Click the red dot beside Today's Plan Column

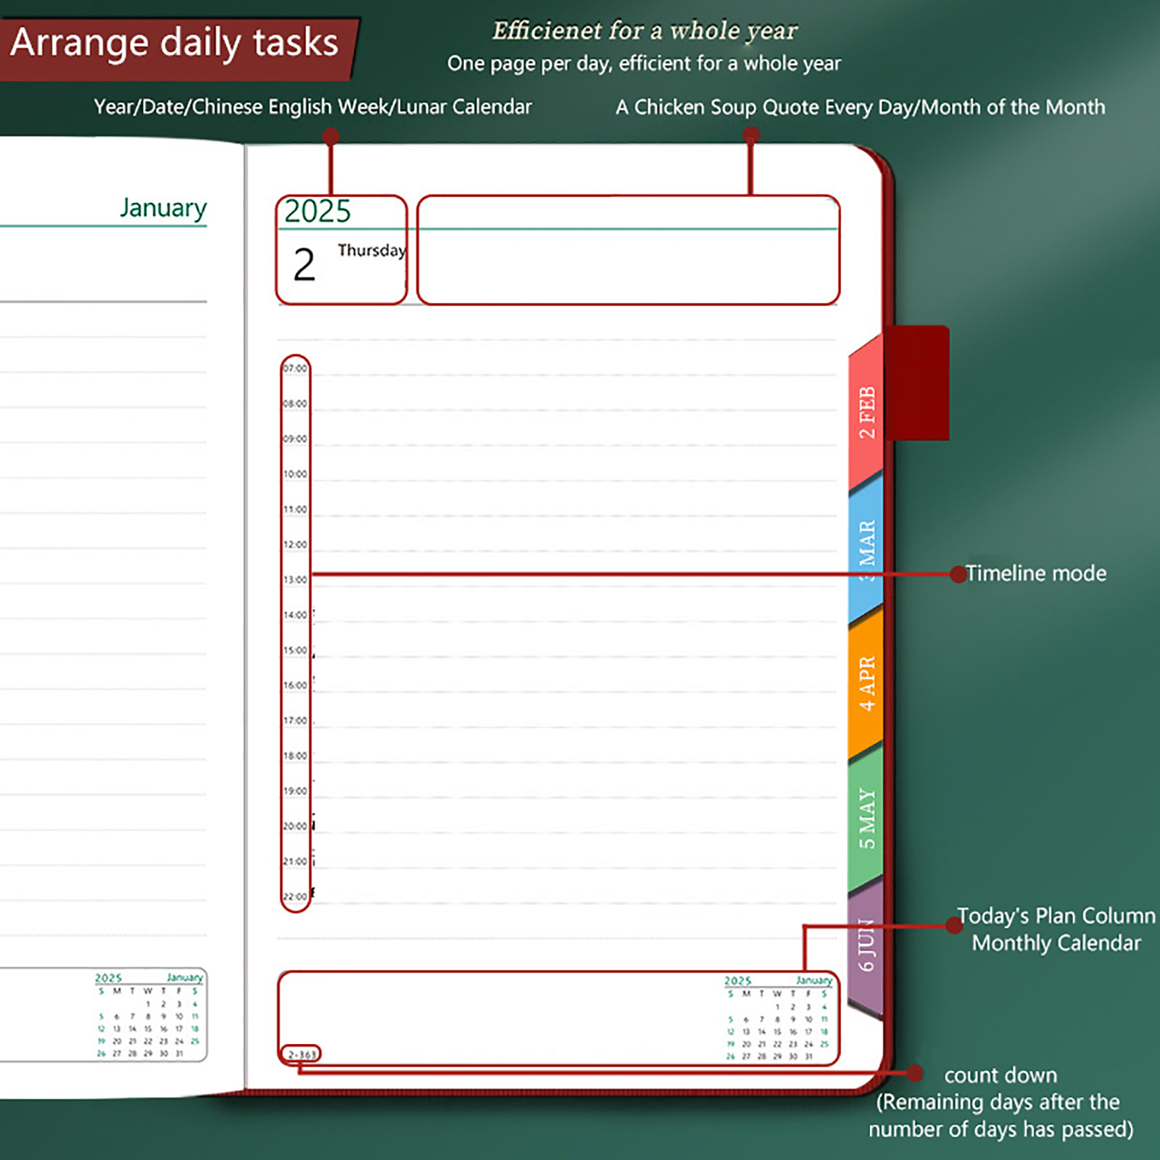point(954,925)
